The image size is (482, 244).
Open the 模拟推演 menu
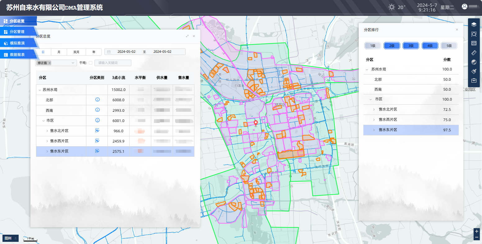pos(17,43)
